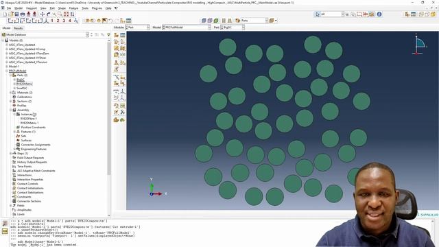Switch to the Model tree tab
The image size is (439, 247).
pyautogui.click(x=6, y=28)
